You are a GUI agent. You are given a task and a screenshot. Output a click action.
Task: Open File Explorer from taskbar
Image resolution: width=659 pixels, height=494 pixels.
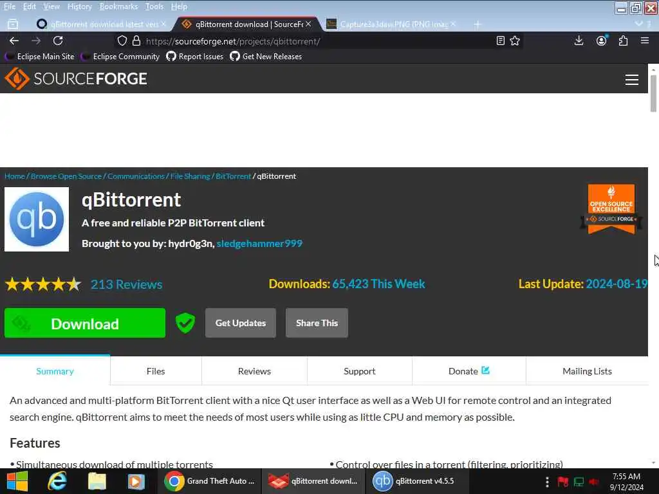pyautogui.click(x=97, y=481)
